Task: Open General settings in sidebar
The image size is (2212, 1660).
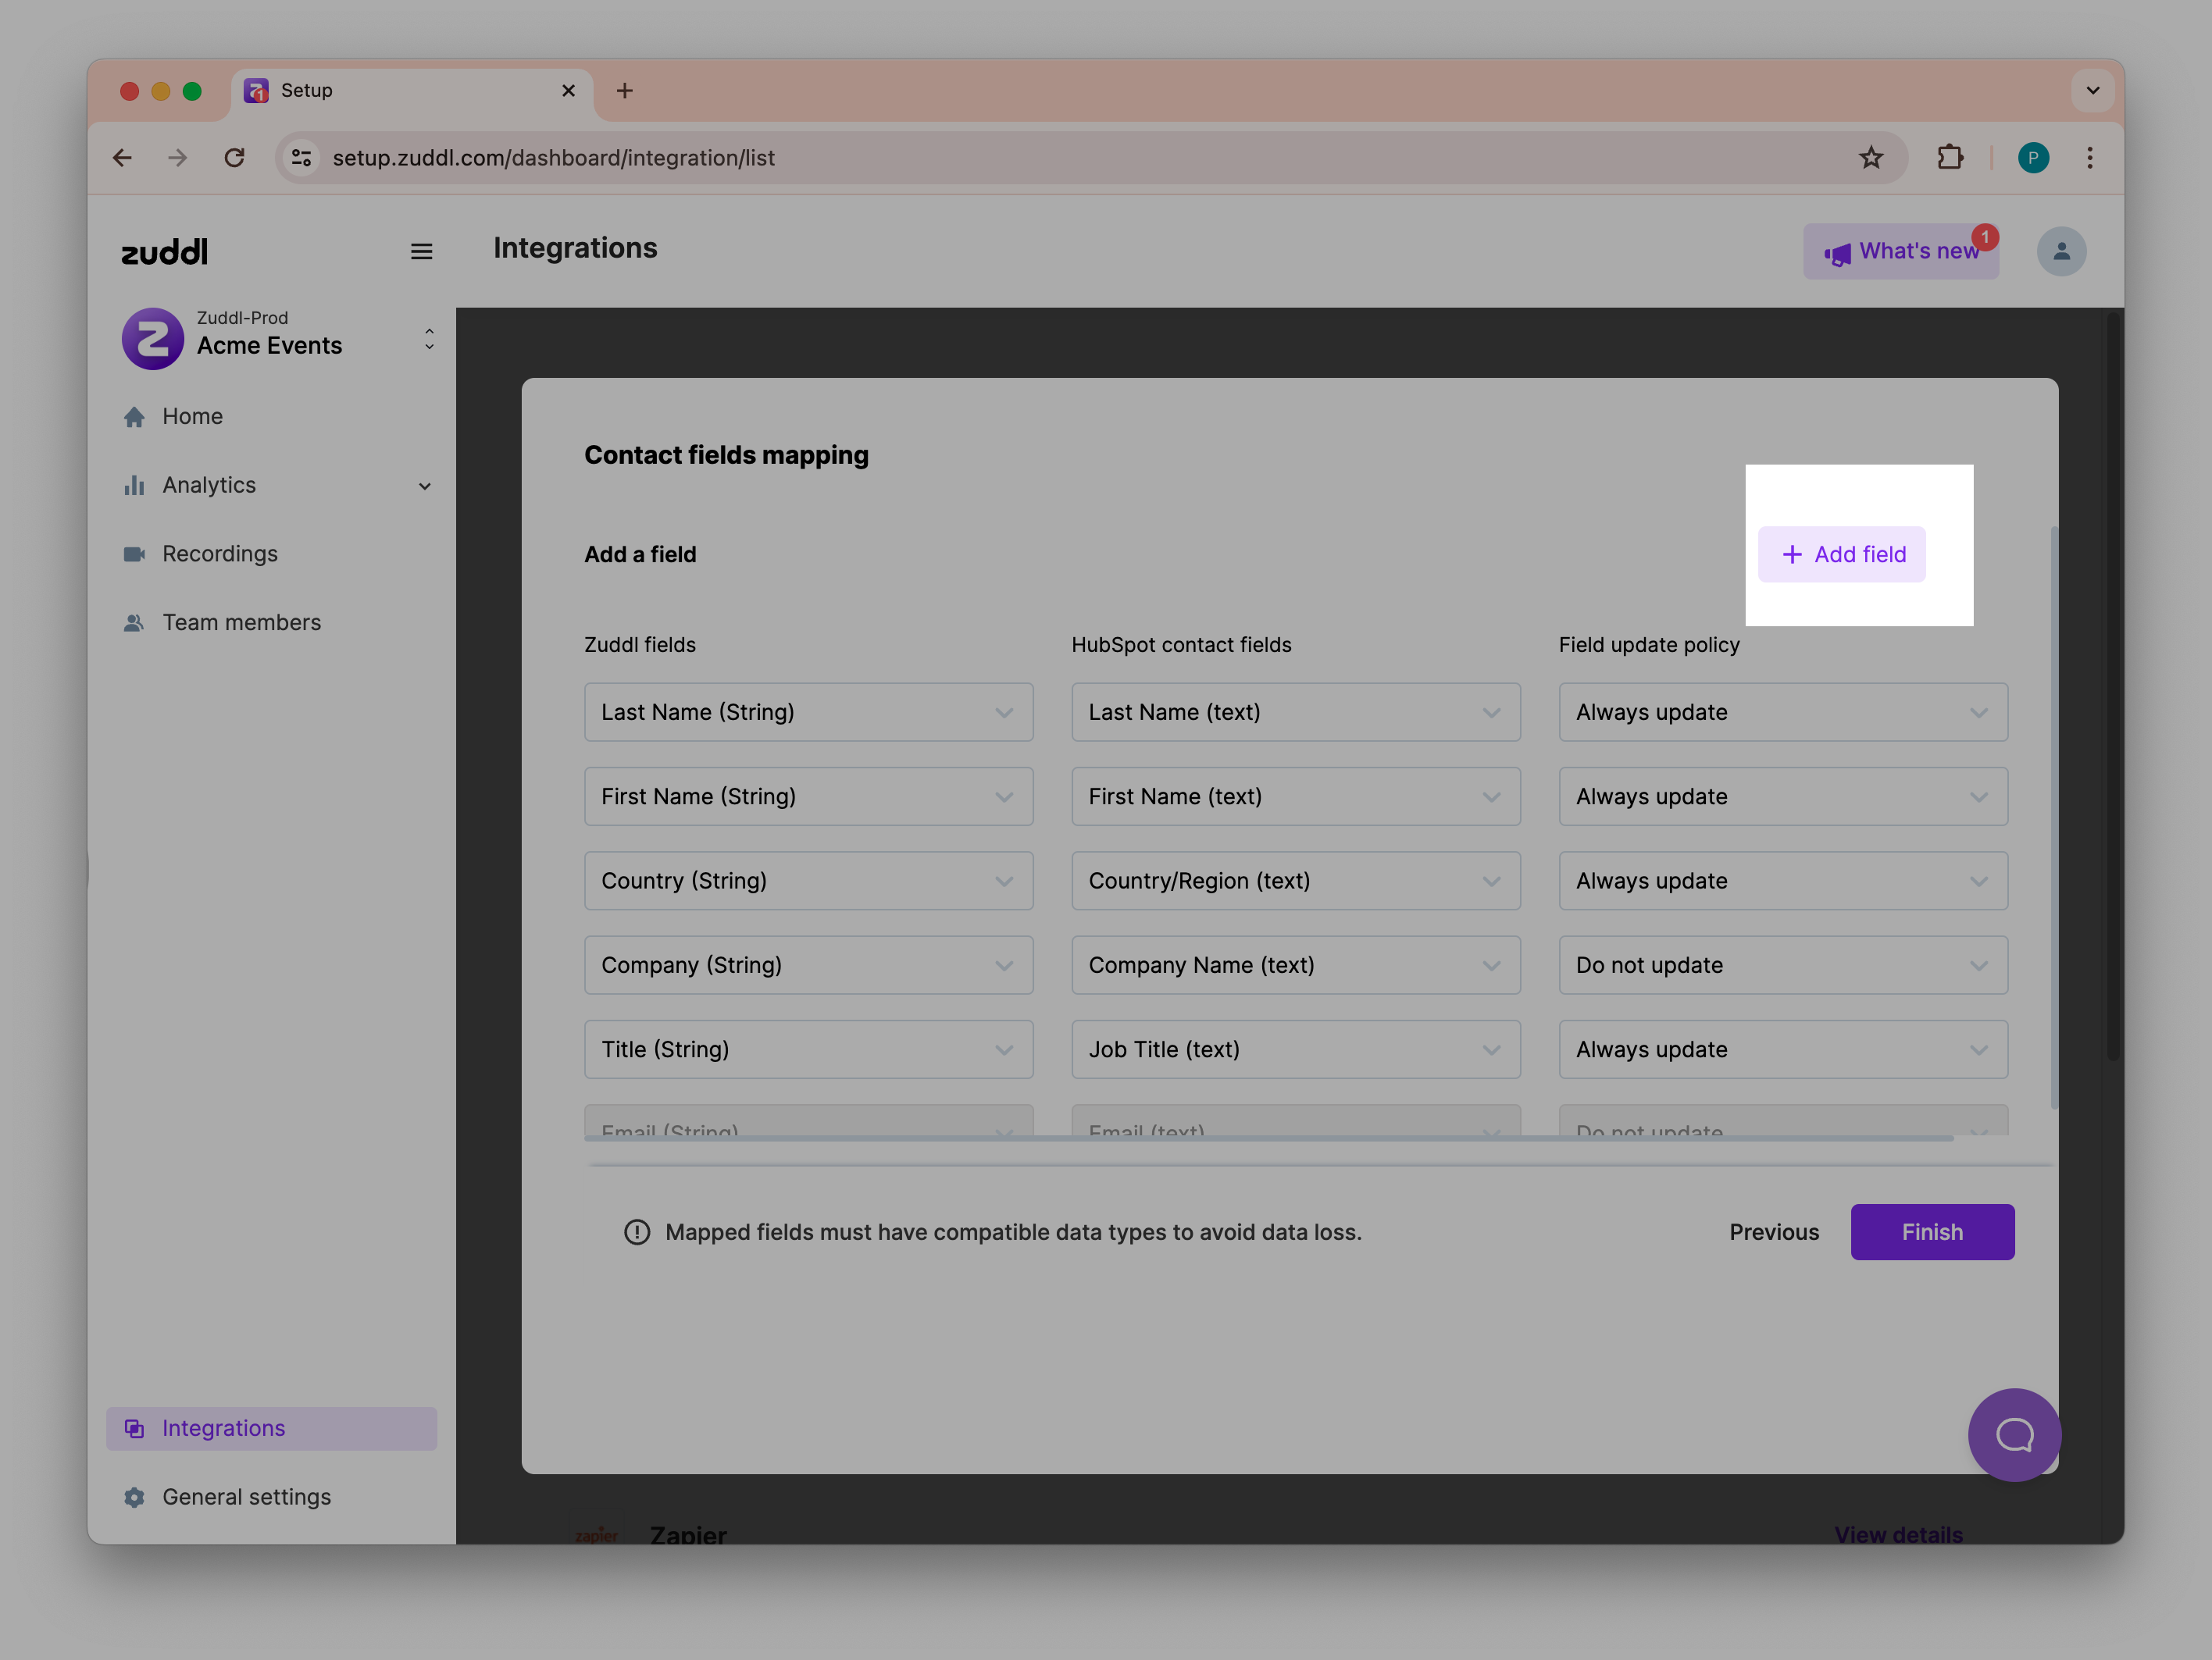Action: point(246,1497)
